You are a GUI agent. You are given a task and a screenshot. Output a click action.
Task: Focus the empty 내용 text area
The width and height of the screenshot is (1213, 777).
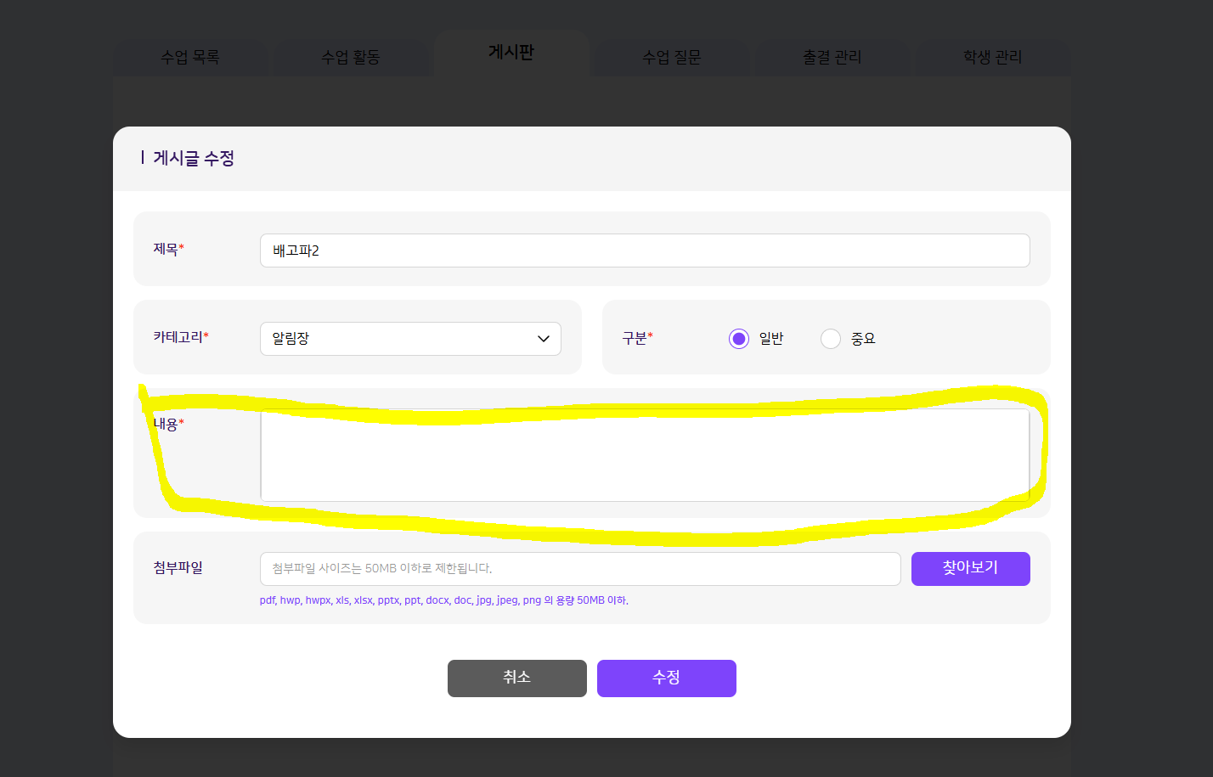pos(644,455)
